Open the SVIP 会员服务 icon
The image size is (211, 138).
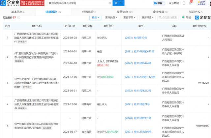click(x=201, y=3)
